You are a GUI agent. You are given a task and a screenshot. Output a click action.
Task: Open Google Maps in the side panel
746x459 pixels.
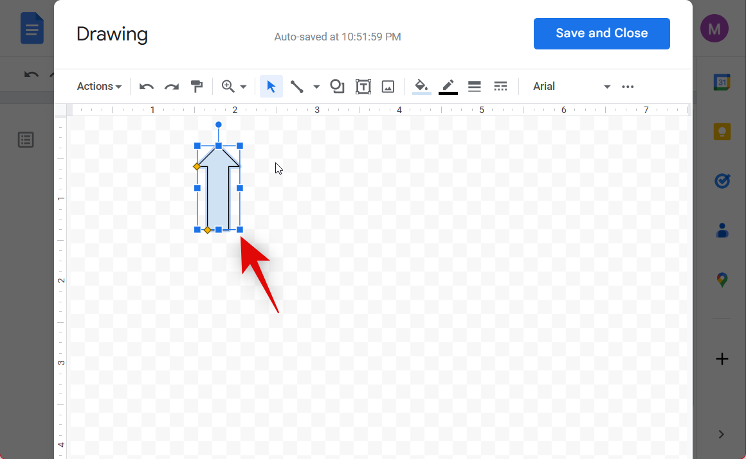pyautogui.click(x=722, y=279)
